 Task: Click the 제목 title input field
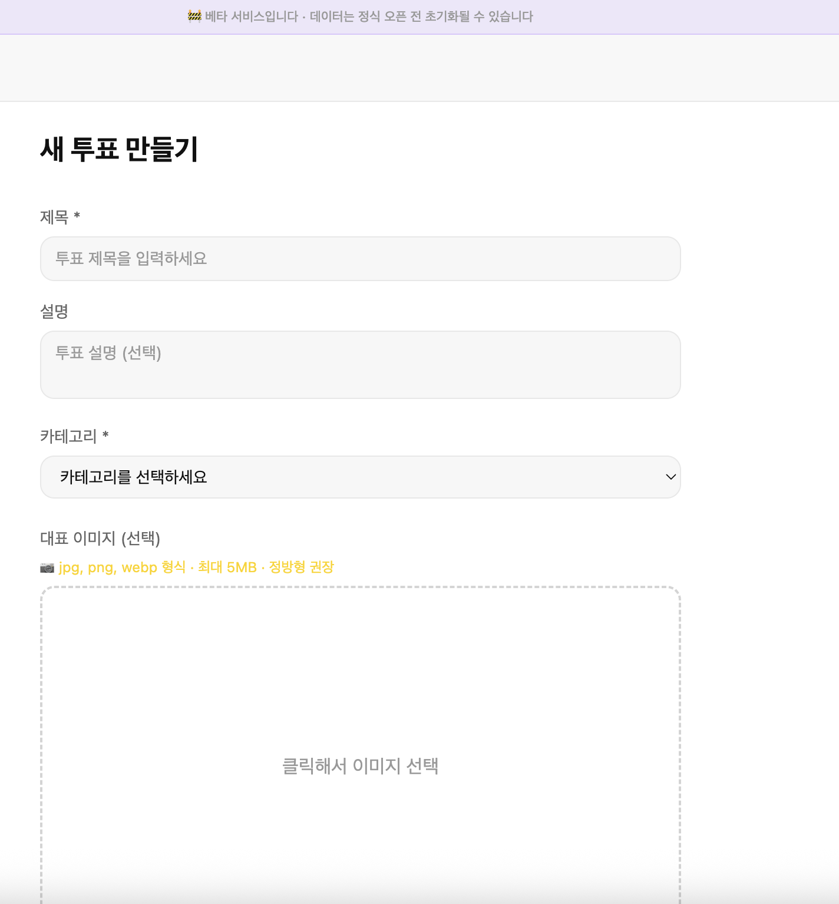tap(360, 259)
